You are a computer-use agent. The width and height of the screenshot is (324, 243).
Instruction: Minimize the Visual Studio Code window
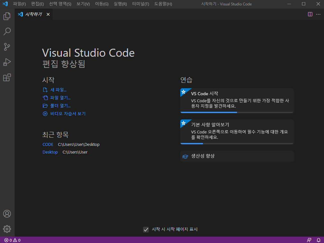coord(289,4)
